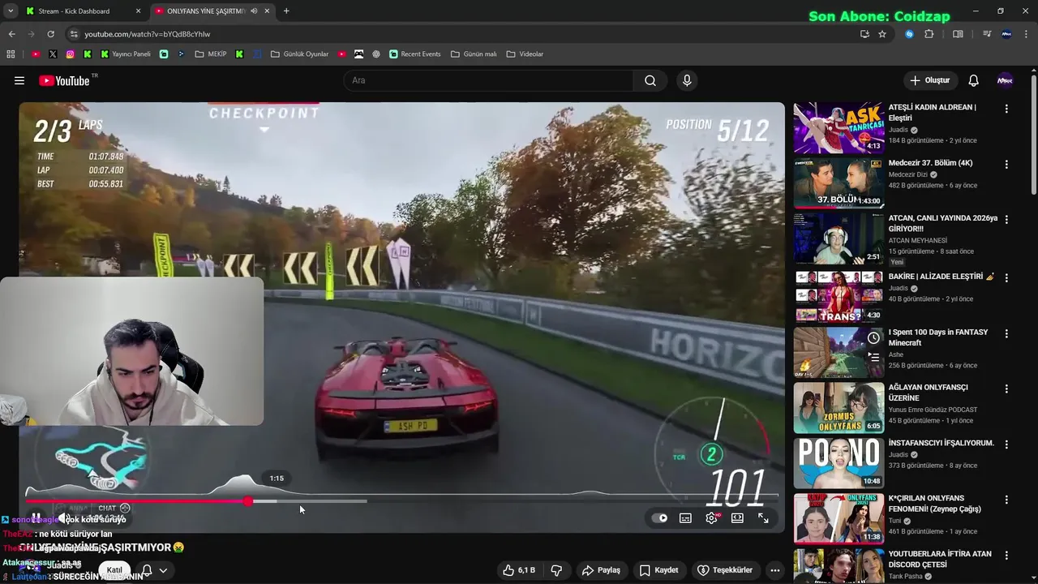Open the Yayıncı Paneli bookmark

(126, 54)
